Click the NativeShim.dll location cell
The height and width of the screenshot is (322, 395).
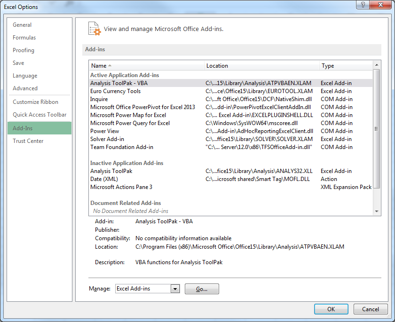[259, 99]
